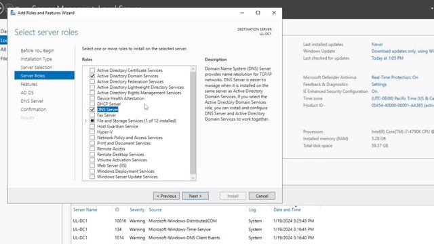The image size is (434, 244).
Task: Click the roles list scrollbar thumb
Action: (193, 123)
